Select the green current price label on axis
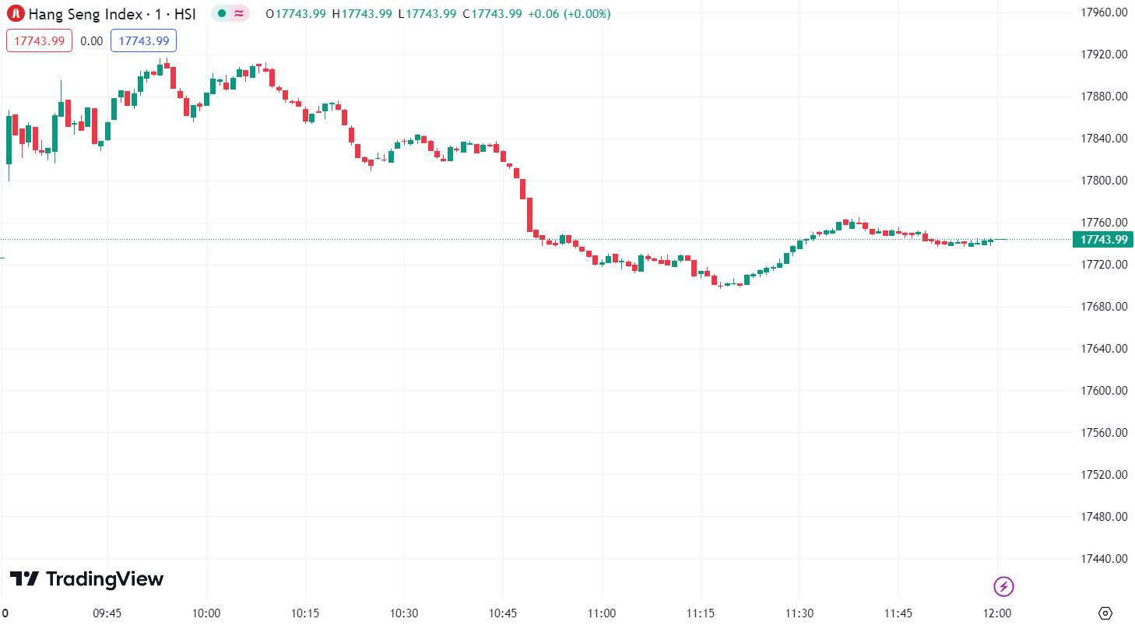The height and width of the screenshot is (629, 1135). point(1102,240)
